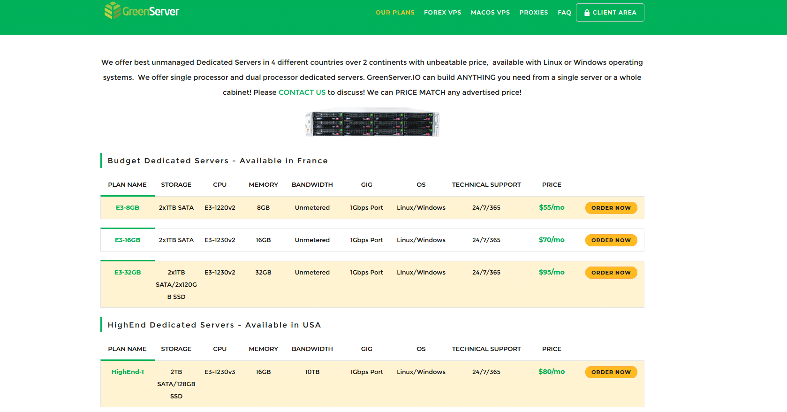
Task: Select the HighEnd-1 plan name
Action: tap(128, 372)
